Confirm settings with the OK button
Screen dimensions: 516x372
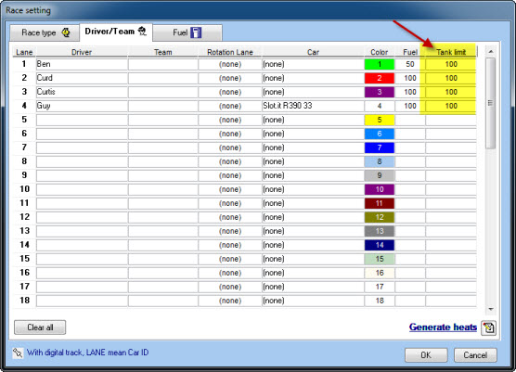pyautogui.click(x=426, y=355)
